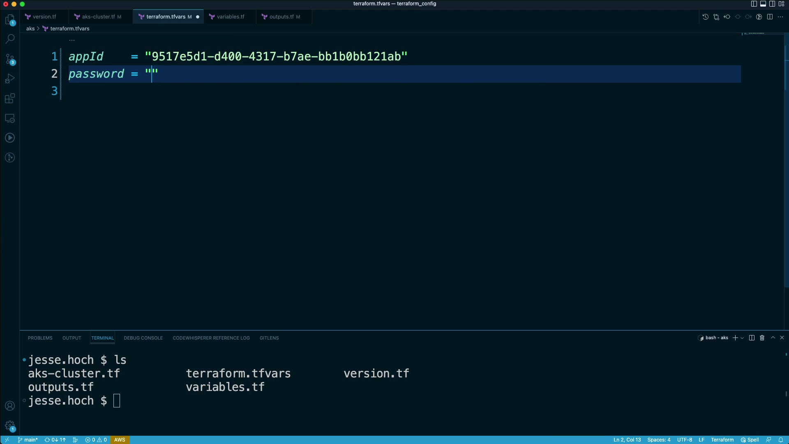789x444 pixels.
Task: Open Run and Debug view
Action: point(10,79)
